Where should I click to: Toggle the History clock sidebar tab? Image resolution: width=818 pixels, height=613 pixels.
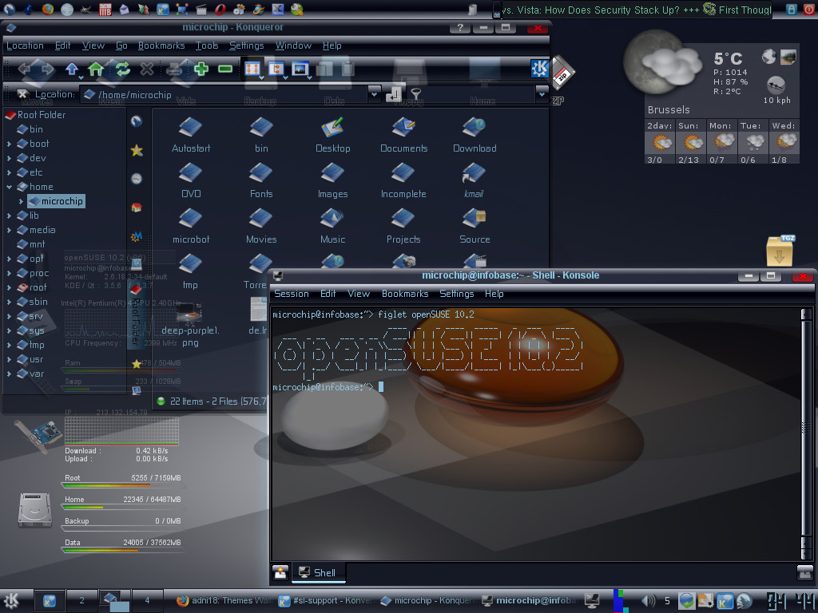(x=137, y=179)
